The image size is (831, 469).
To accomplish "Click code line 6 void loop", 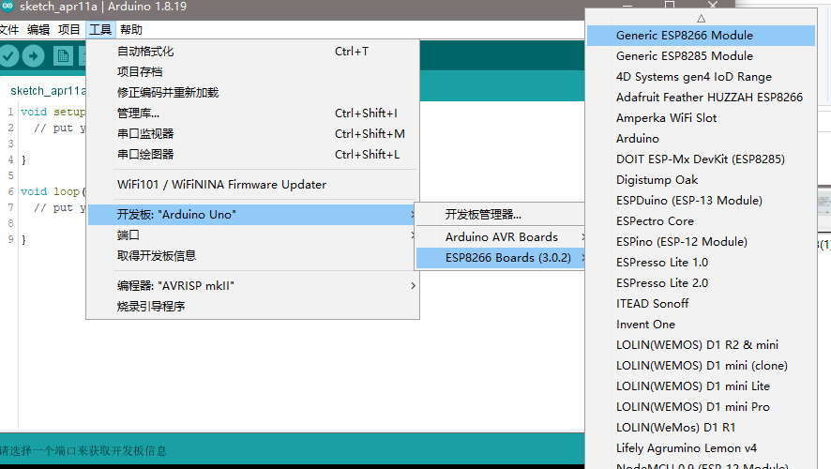I will click(x=53, y=192).
